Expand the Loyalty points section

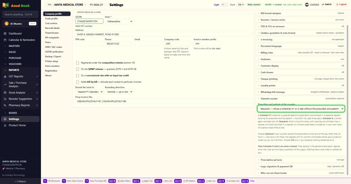tap(301, 85)
